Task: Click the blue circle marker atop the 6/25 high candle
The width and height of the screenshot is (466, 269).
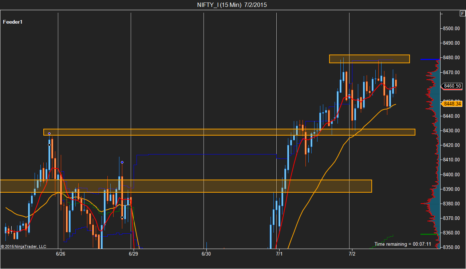Action: (50, 133)
